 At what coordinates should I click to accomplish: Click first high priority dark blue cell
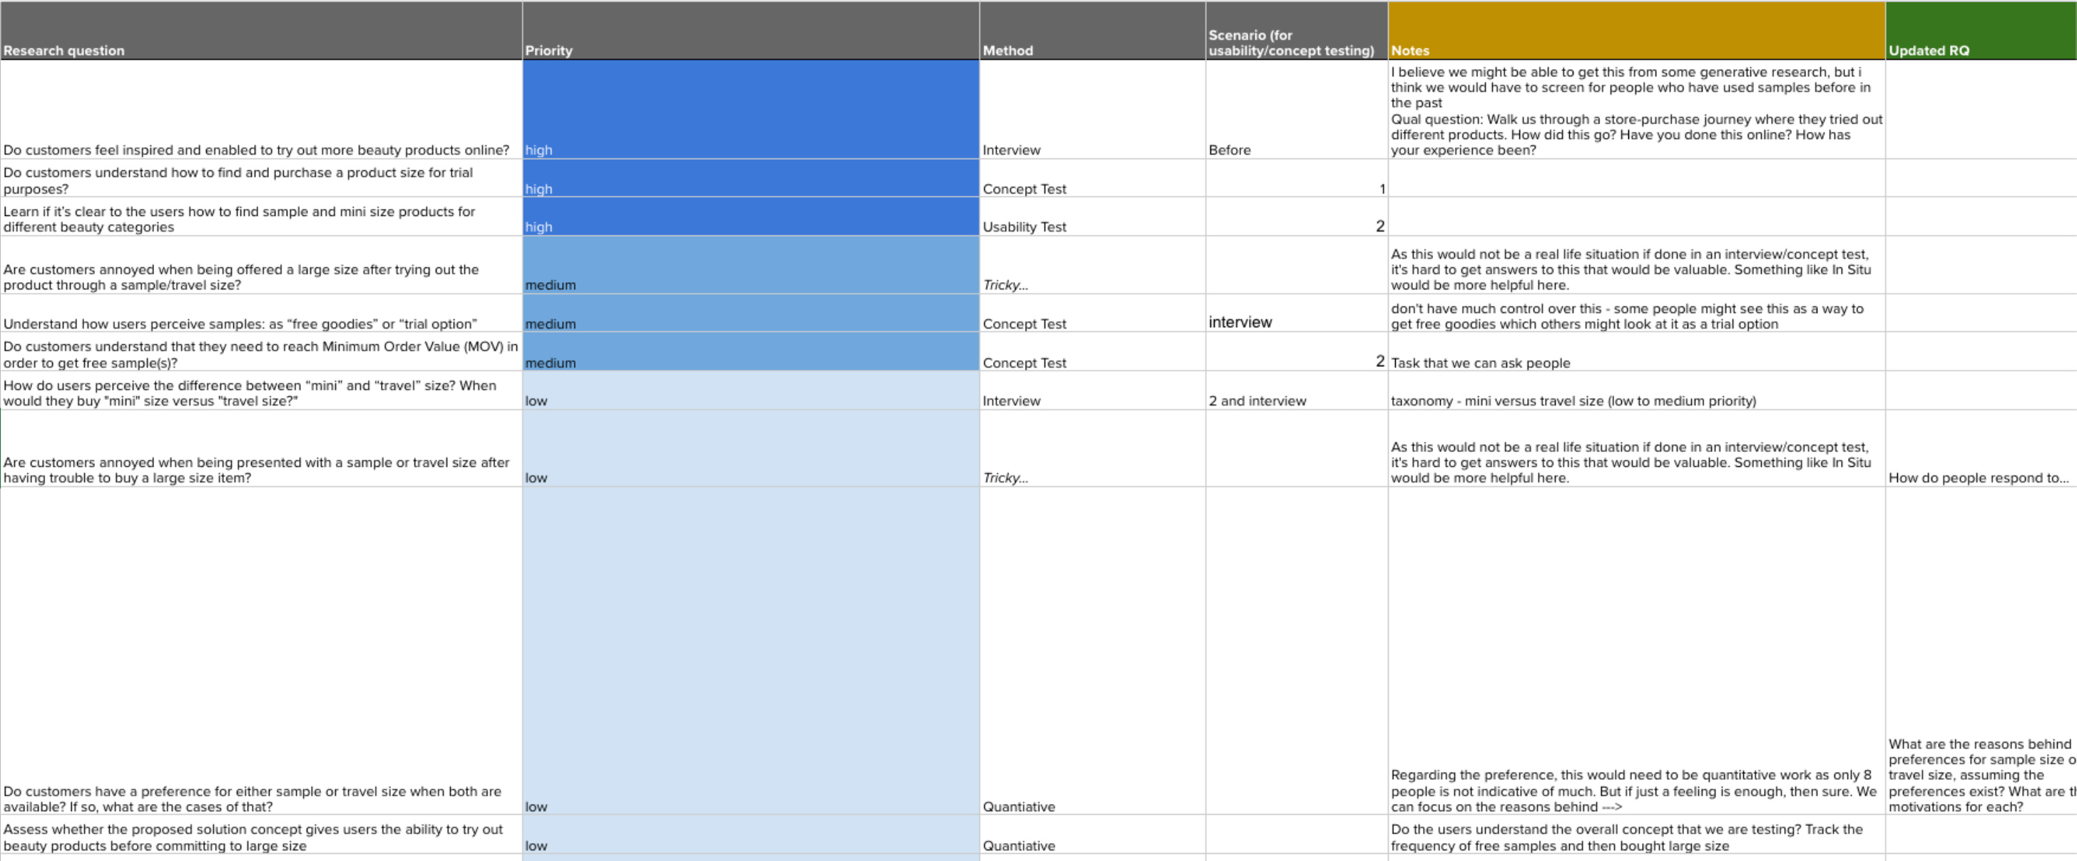(x=750, y=110)
